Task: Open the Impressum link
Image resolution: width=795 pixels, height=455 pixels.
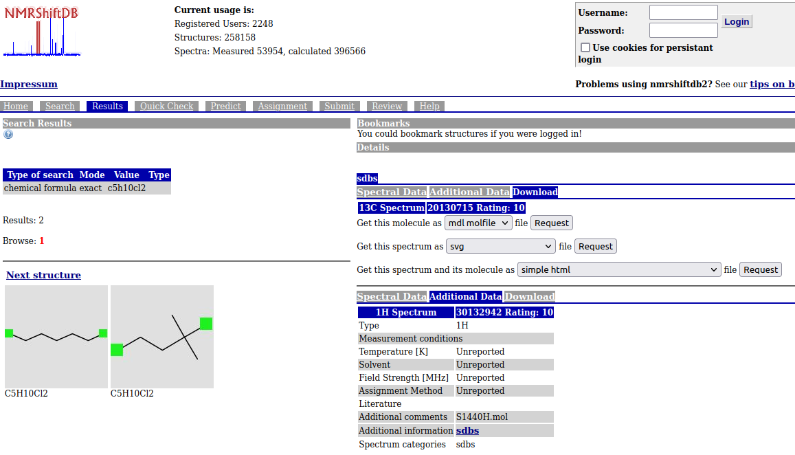Action: 29,85
